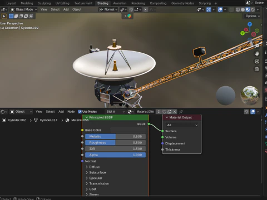Open the viewport Add menu
Image resolution: width=267 pixels, height=200 pixels.
(x=66, y=9)
